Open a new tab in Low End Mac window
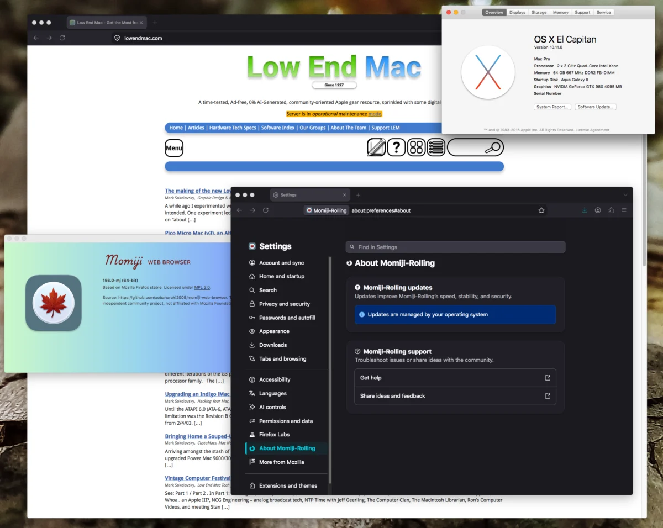The width and height of the screenshot is (663, 528). 155,23
